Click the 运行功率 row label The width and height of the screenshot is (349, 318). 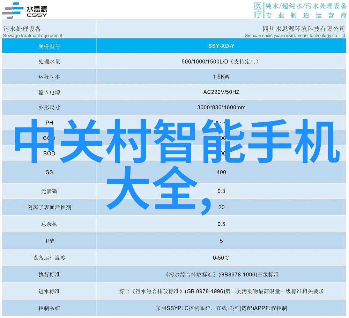tap(49, 77)
